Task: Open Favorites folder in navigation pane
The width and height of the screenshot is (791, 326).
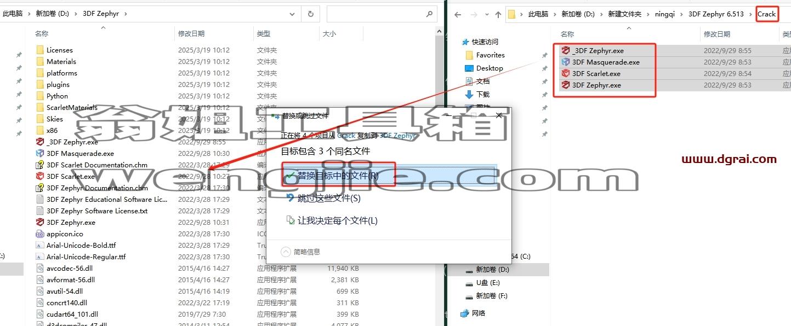Action: pos(490,55)
